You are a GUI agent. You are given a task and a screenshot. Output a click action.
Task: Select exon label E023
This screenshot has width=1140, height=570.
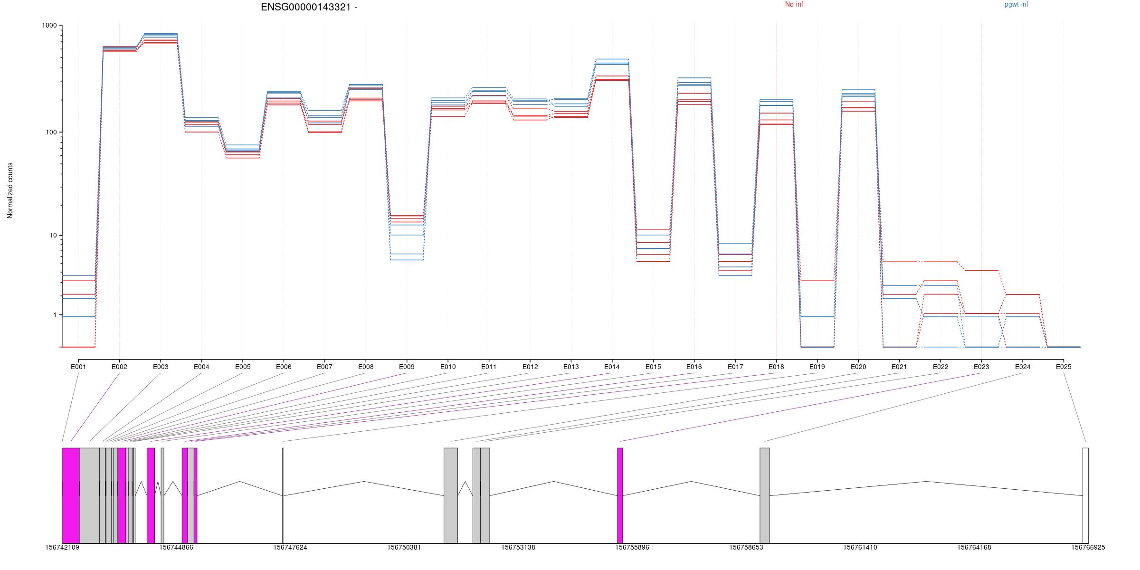click(981, 367)
